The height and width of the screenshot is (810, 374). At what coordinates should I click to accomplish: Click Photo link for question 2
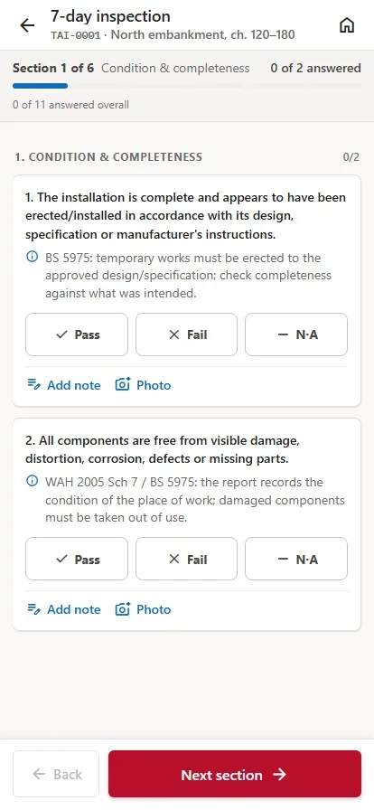tap(143, 609)
